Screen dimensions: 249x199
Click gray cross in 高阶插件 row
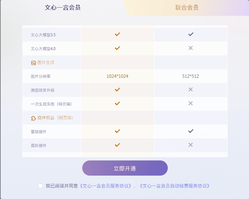(x=190, y=145)
